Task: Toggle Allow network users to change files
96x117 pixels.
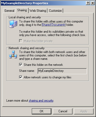Action: pos(21,77)
